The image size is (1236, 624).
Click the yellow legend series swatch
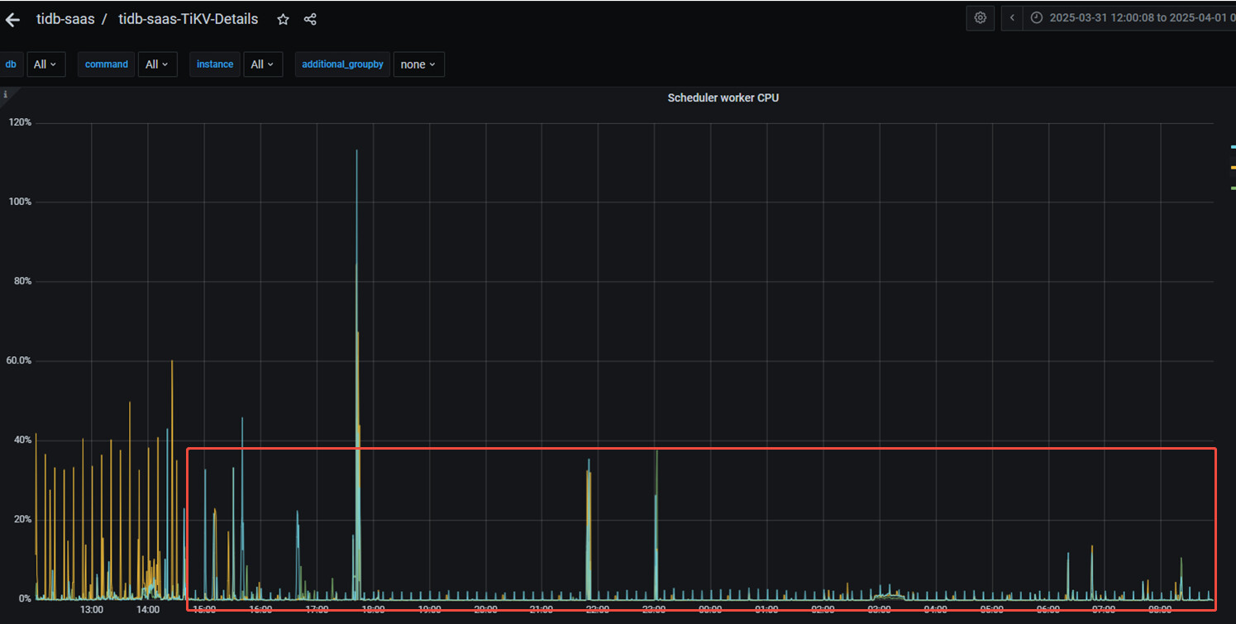(1232, 167)
